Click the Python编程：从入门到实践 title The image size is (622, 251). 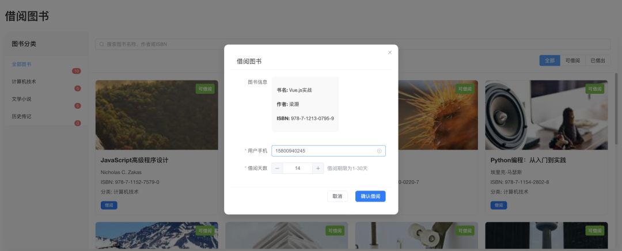(528, 160)
